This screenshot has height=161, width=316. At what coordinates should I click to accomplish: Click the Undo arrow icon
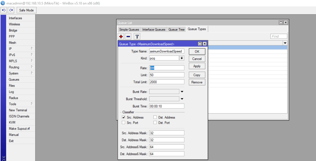coord(4,10)
